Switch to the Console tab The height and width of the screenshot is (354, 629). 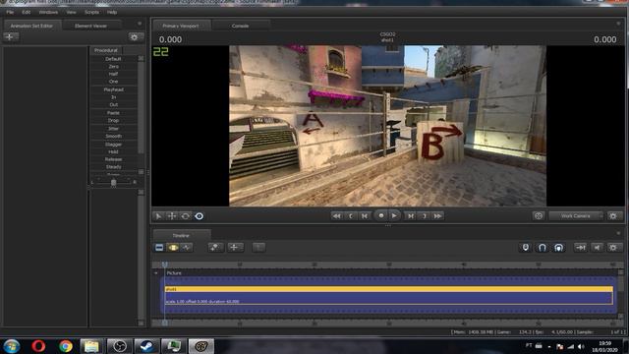coord(240,26)
